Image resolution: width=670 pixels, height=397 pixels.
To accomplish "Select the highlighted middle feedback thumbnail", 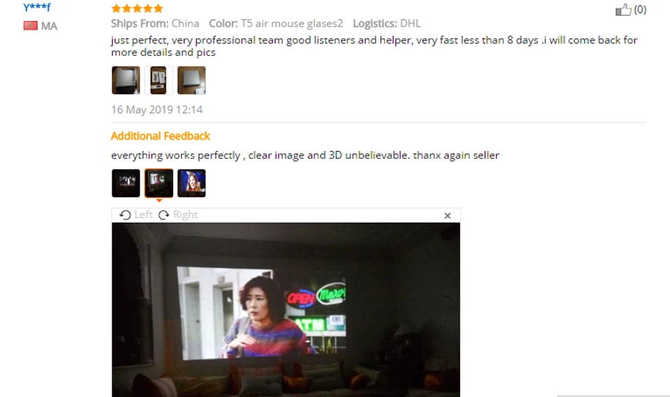I will [x=158, y=183].
